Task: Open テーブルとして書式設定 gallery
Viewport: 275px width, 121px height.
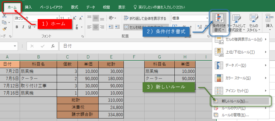Action: tap(237, 23)
